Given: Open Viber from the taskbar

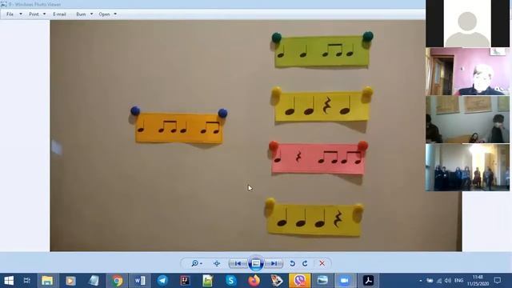Looking at the screenshot, I should [299, 281].
